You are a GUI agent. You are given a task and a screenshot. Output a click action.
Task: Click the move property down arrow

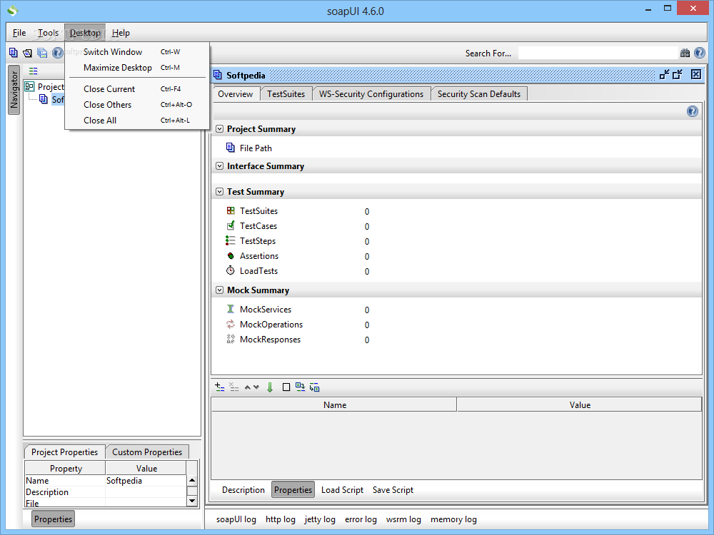click(x=256, y=387)
